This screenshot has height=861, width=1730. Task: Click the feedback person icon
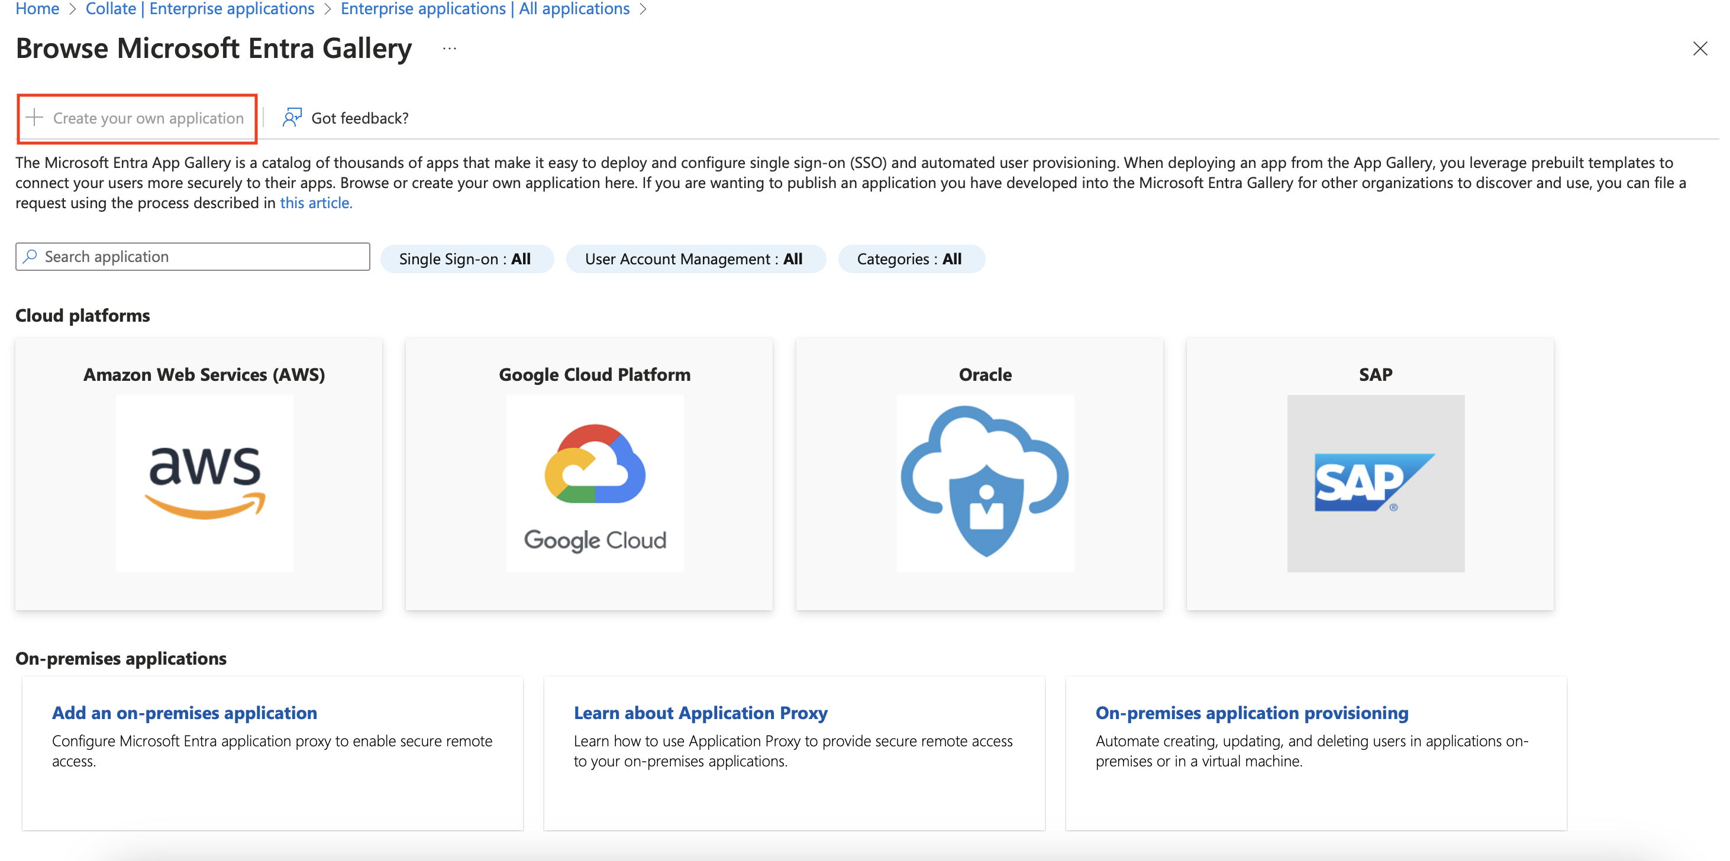point(292,118)
